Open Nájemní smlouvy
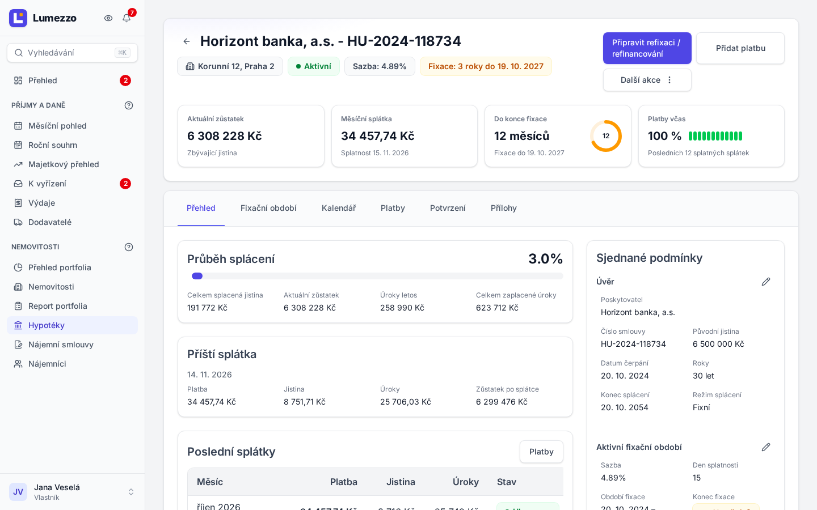Viewport: 817px width, 510px height. tap(72, 345)
